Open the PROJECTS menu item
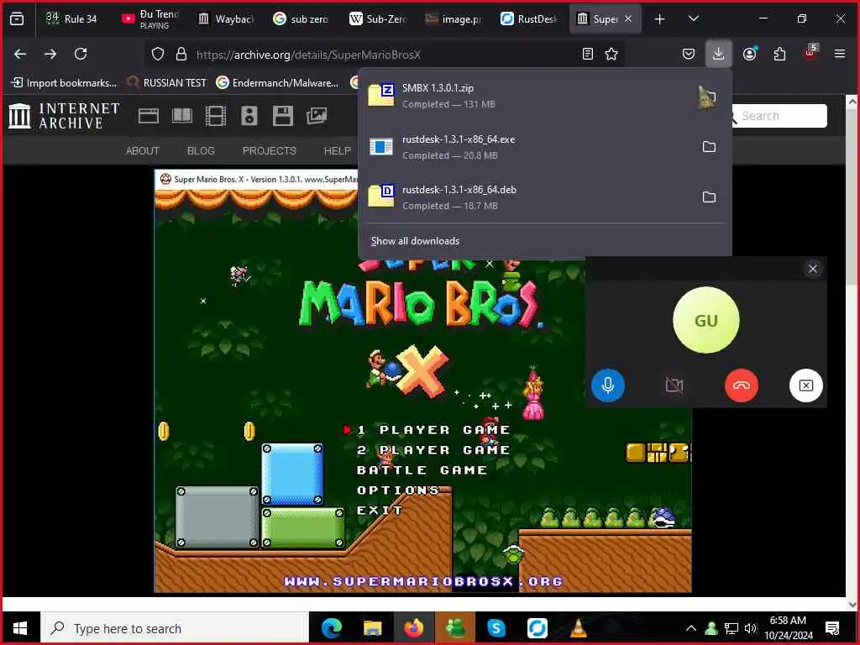Image resolution: width=860 pixels, height=645 pixels. click(x=270, y=151)
